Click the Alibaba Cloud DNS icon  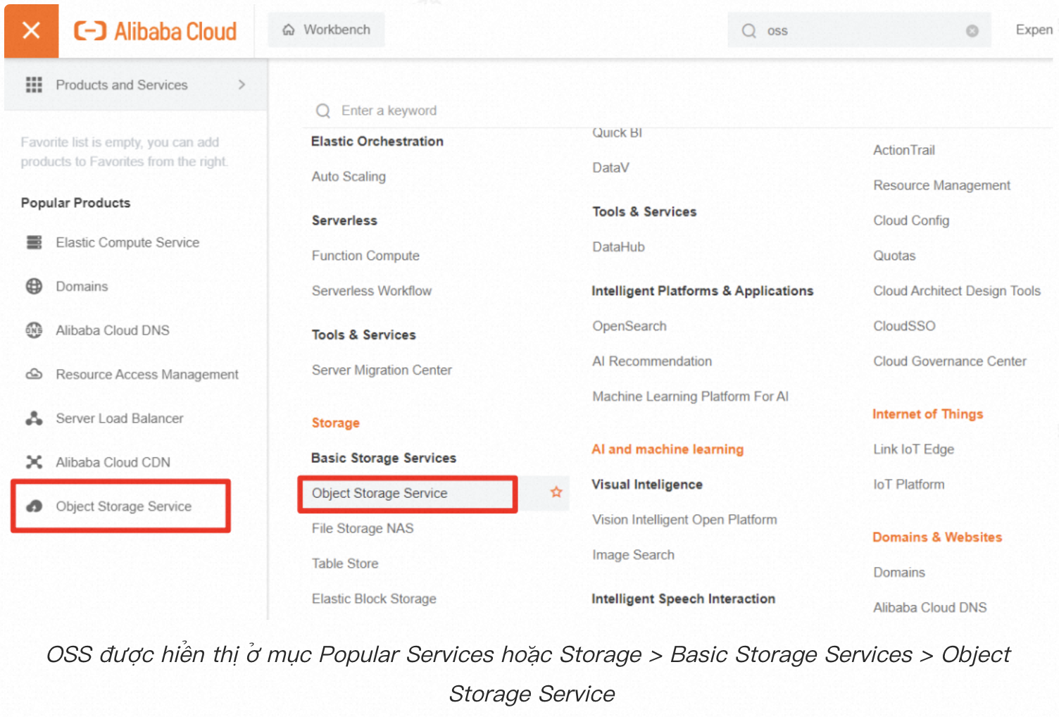pyautogui.click(x=34, y=330)
